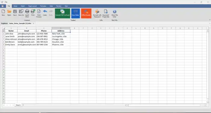Save the workbook with Save icon

tap(15, 13)
